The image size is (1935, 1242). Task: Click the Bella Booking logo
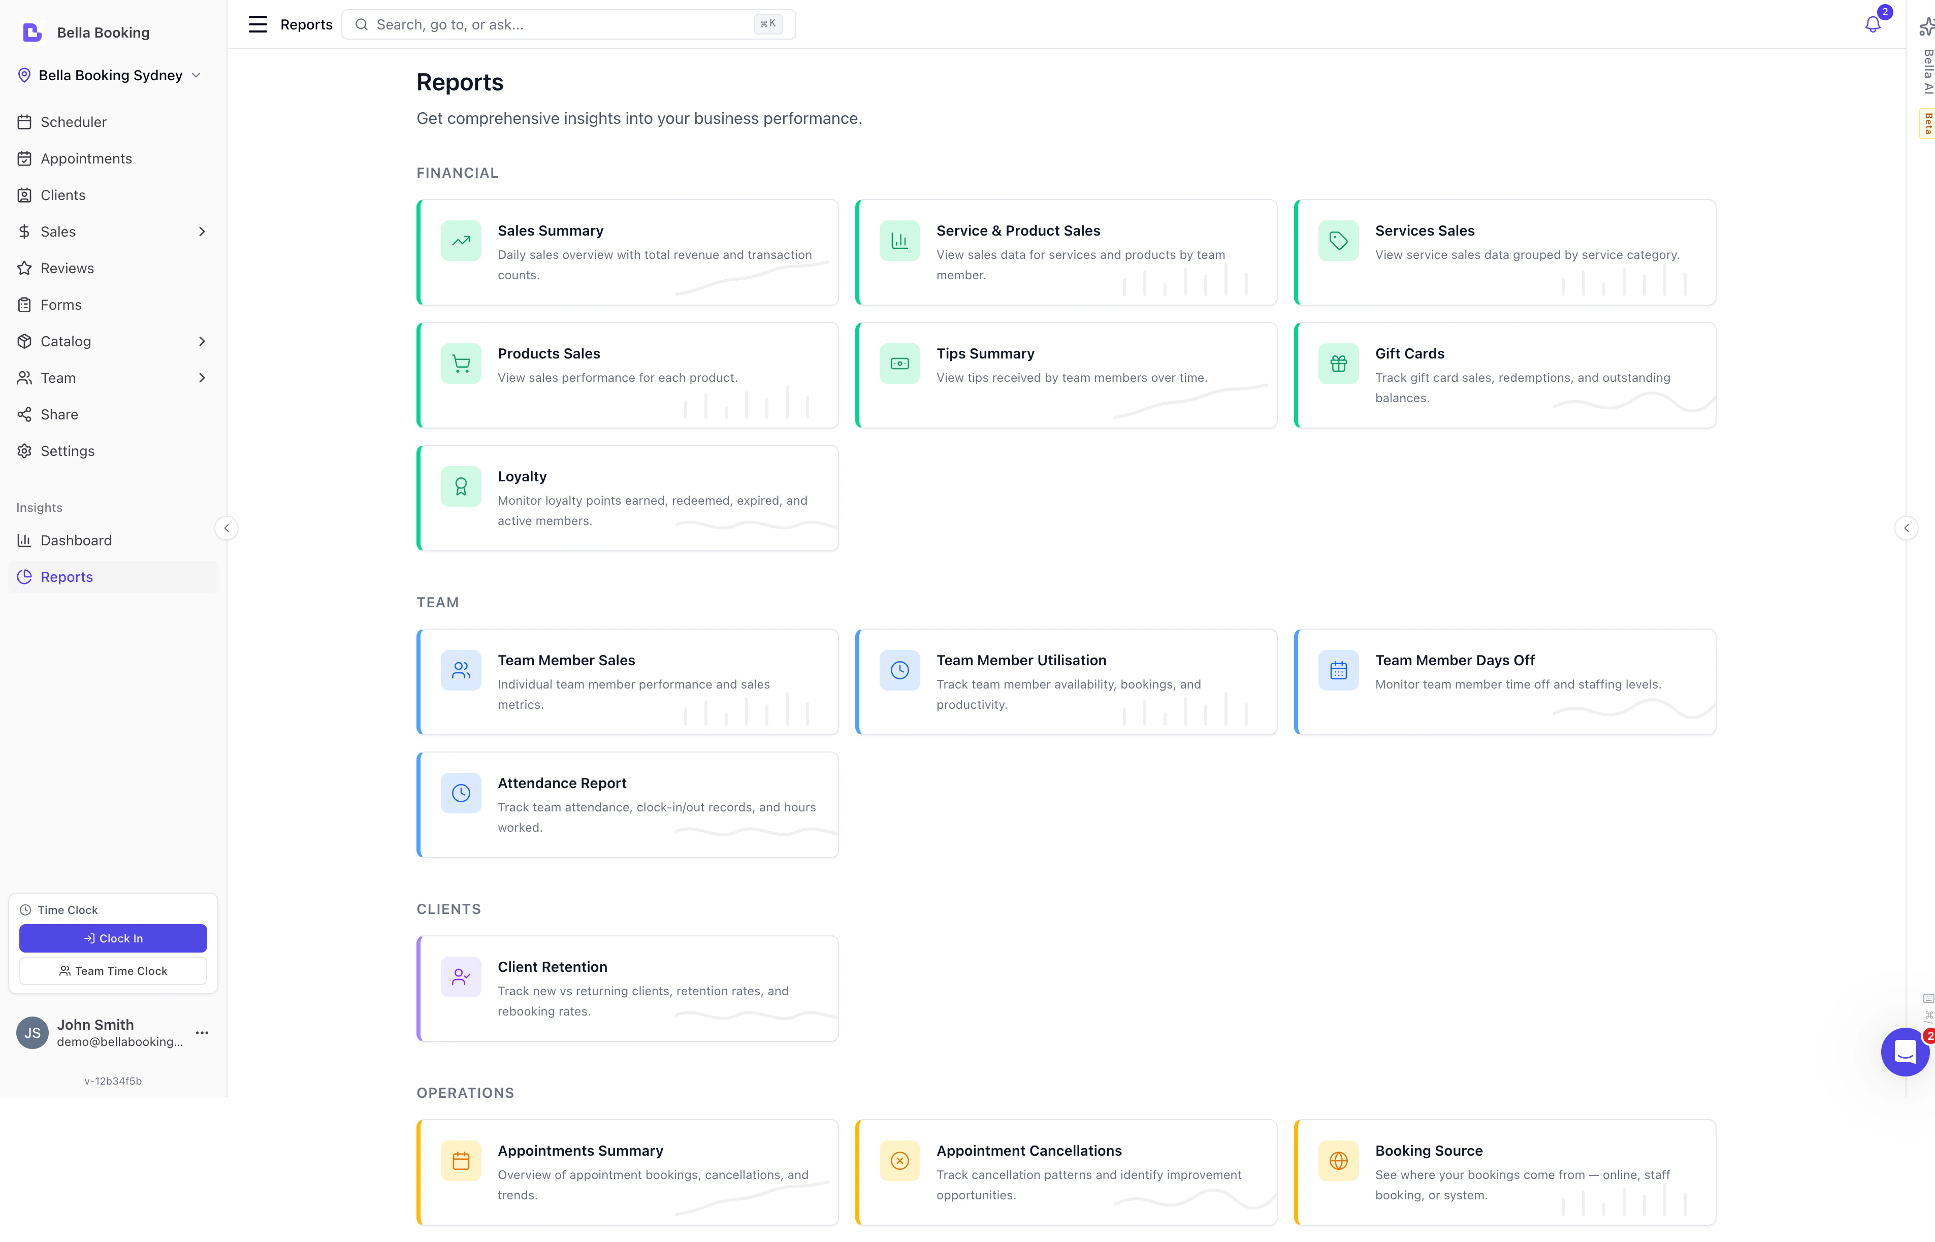[x=31, y=32]
